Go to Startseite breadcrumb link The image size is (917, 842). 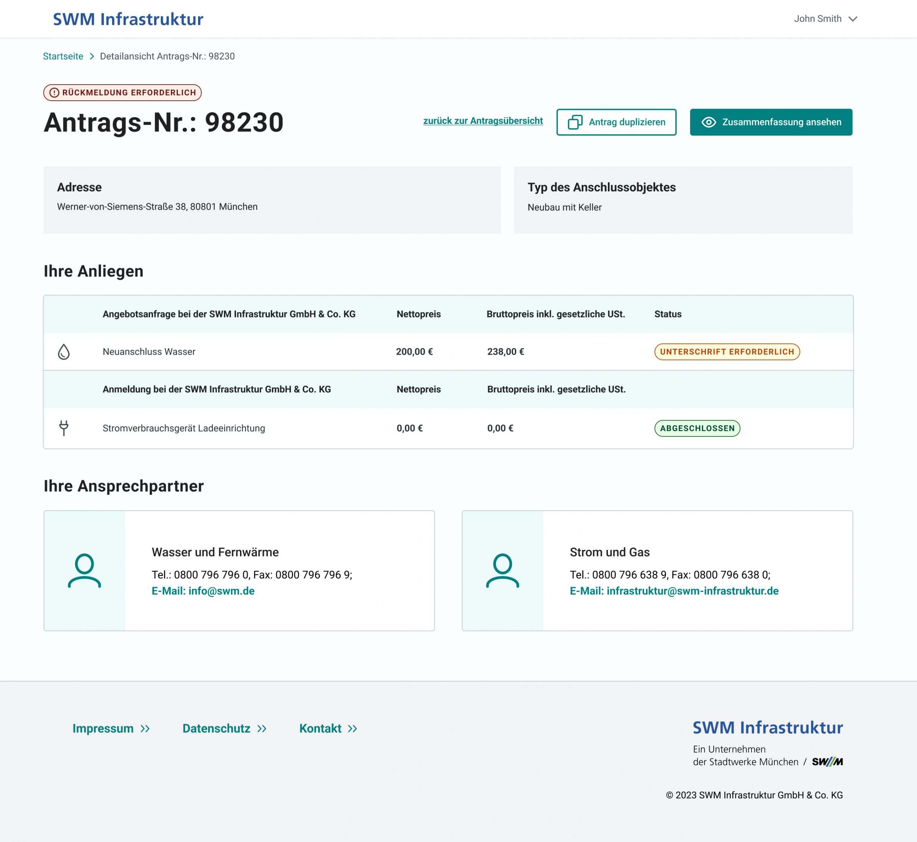63,56
